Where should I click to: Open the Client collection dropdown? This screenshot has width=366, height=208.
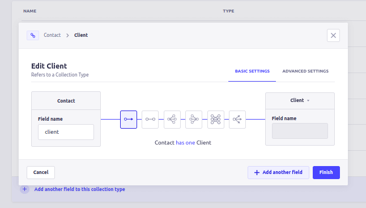300,101
